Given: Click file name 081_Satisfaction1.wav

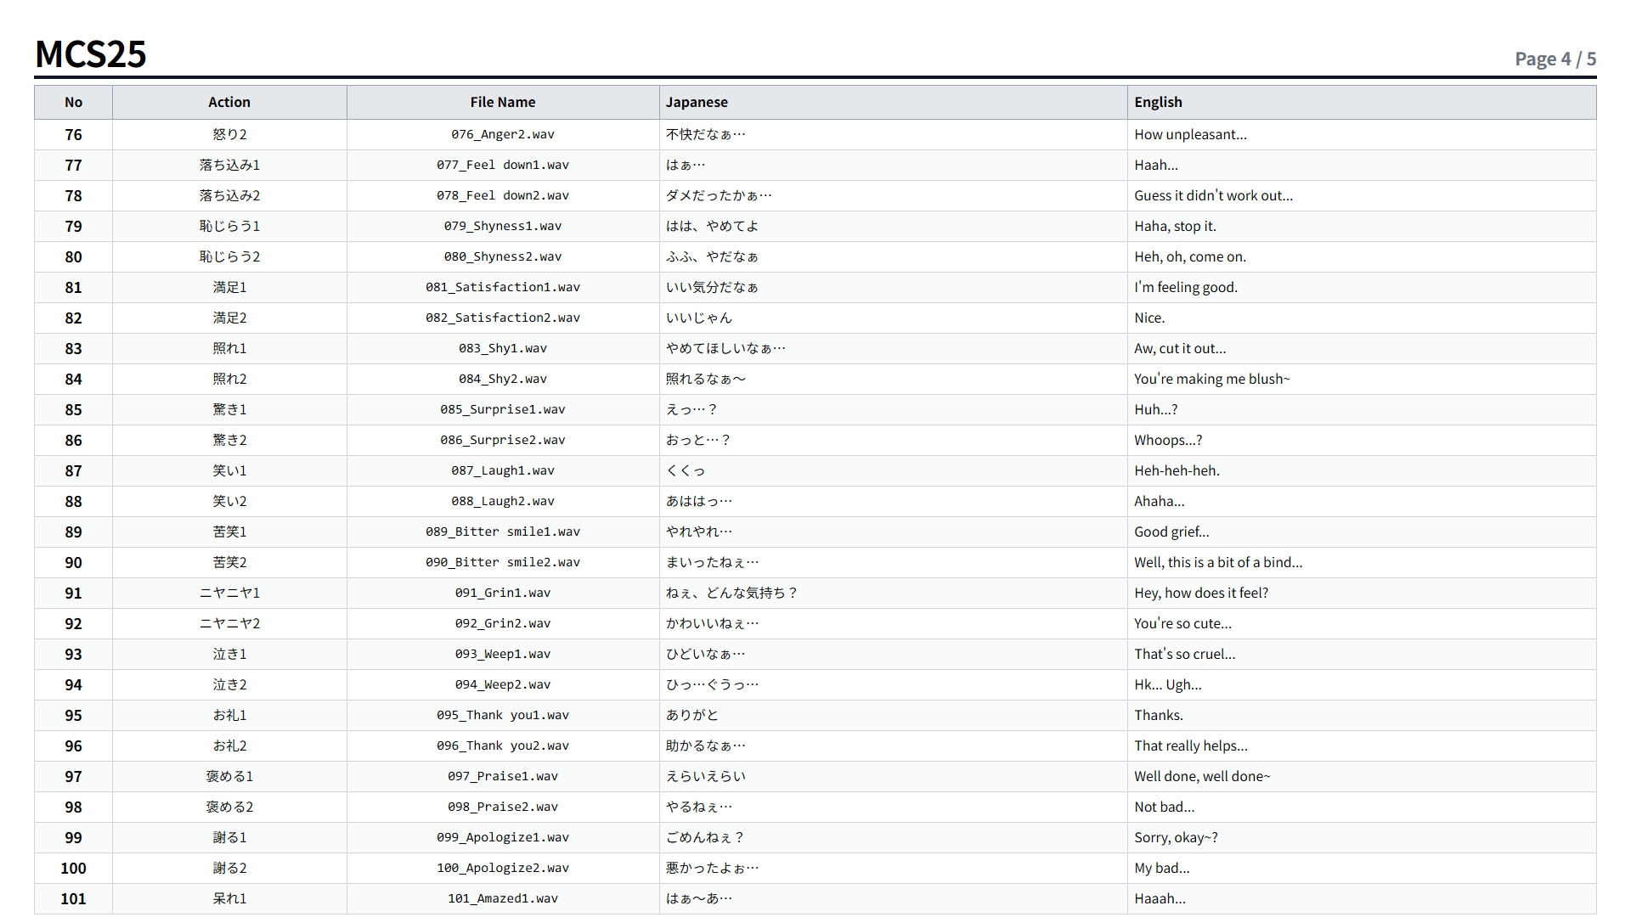Looking at the screenshot, I should 503,287.
